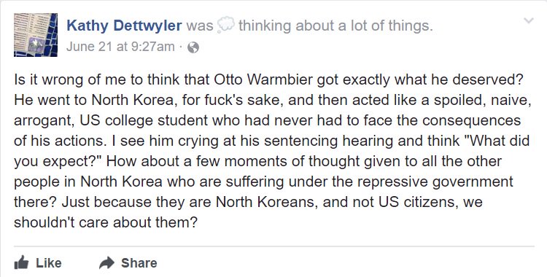This screenshot has height=277, width=547.
Task: Click the horizontal divider above the Like button
Action: (273, 246)
